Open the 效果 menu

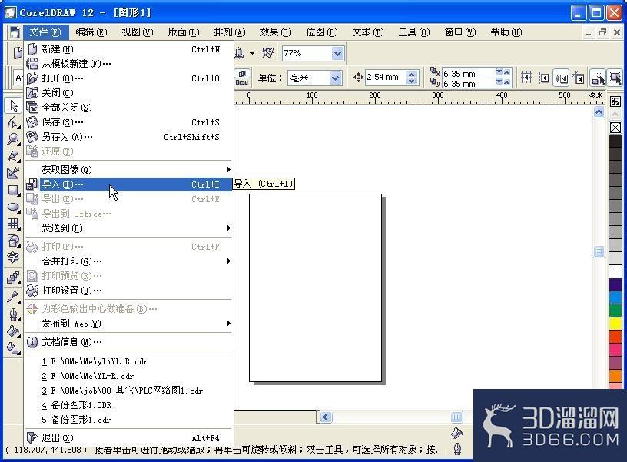276,32
